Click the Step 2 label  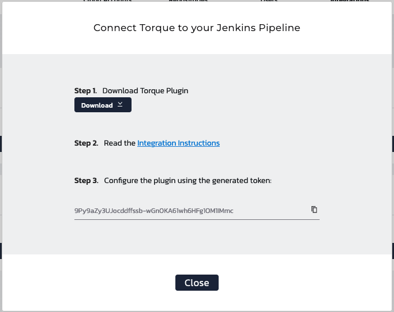pos(86,143)
